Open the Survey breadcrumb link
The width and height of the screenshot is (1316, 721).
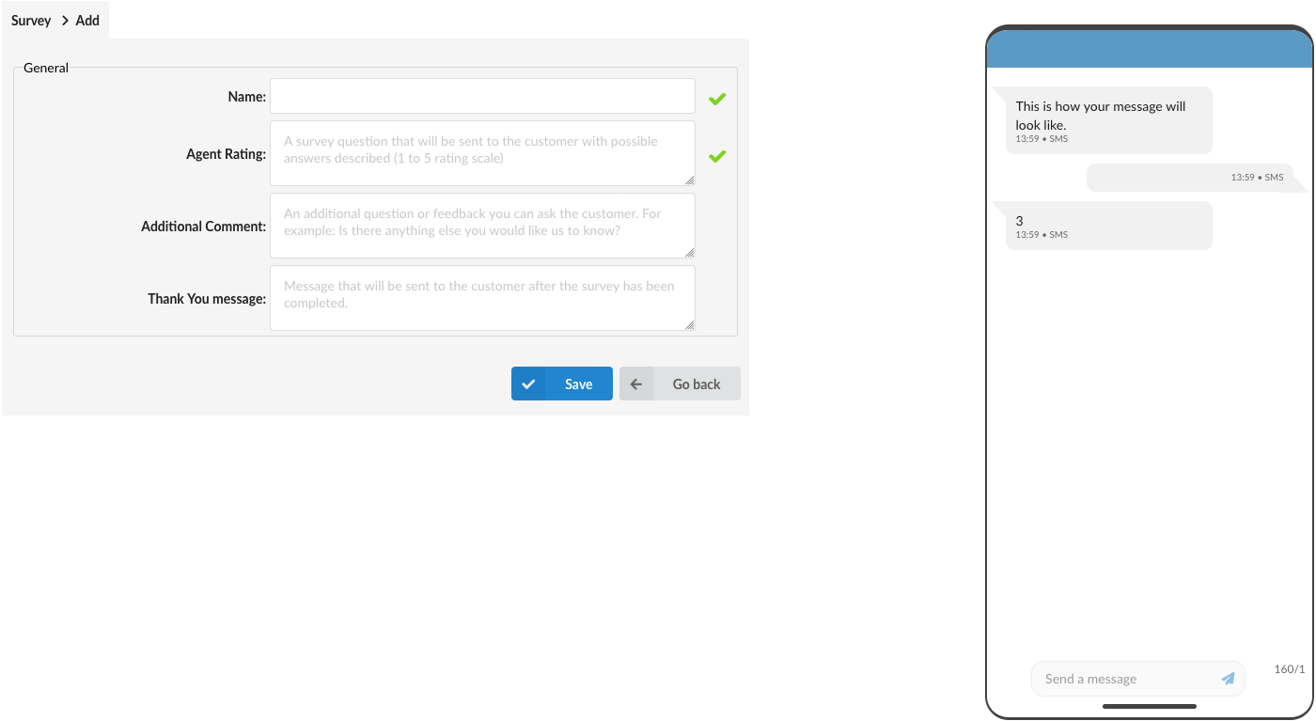pyautogui.click(x=31, y=21)
